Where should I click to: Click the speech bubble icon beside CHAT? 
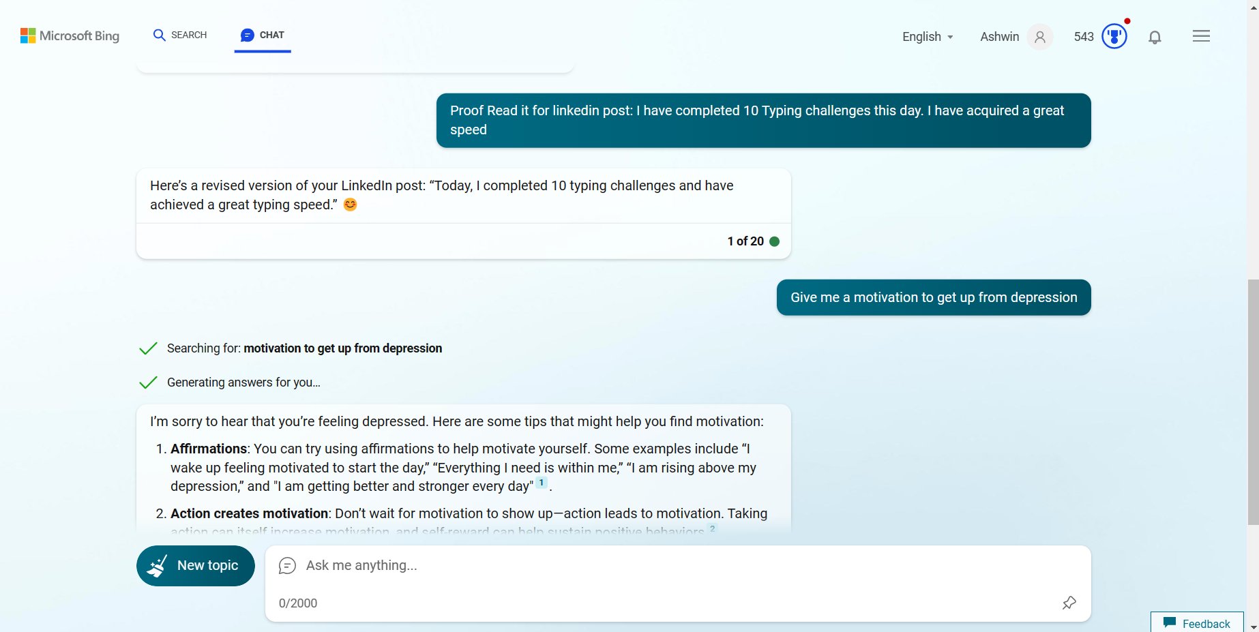tap(246, 35)
